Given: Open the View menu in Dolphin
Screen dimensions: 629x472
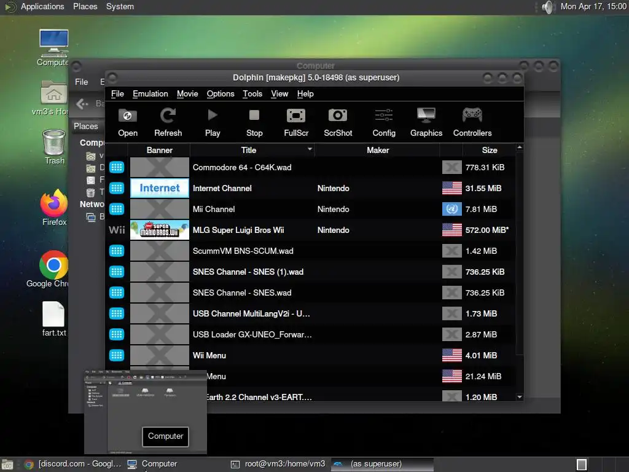Looking at the screenshot, I should (x=279, y=93).
